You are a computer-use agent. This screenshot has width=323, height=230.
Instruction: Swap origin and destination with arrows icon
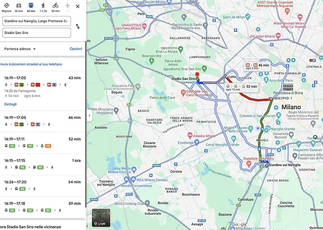point(78,27)
